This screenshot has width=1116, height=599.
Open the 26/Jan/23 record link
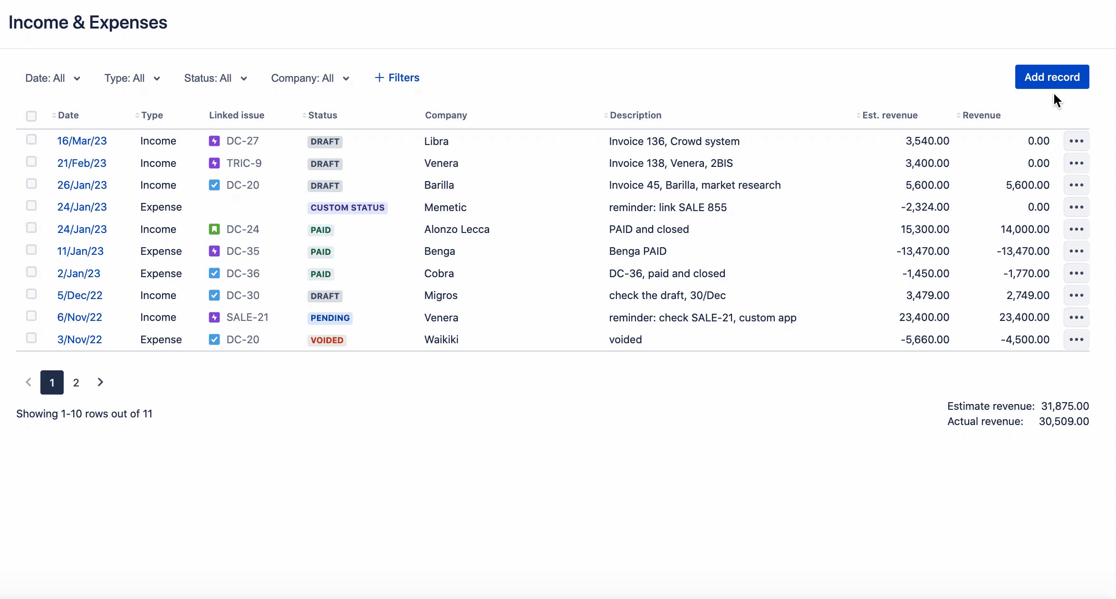coord(82,185)
